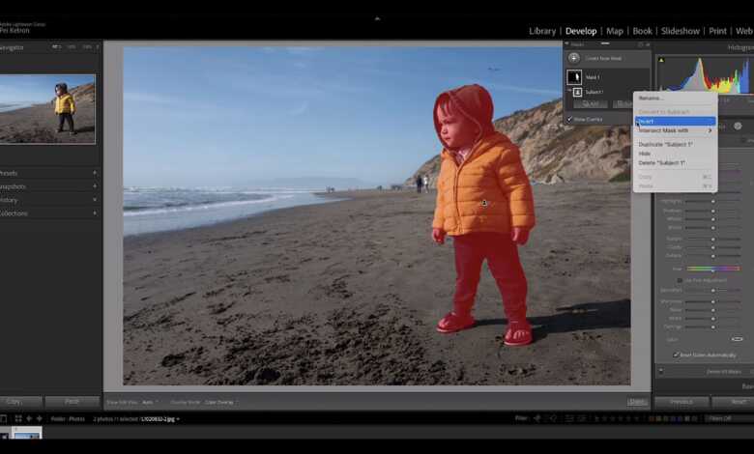754x454 pixels.
Task: Choose Hide from the context menu
Action: tap(645, 154)
